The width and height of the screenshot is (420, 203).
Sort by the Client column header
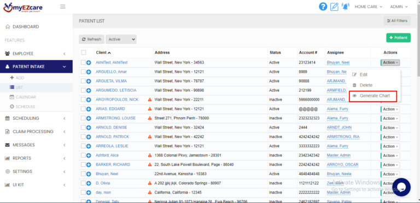103,53
